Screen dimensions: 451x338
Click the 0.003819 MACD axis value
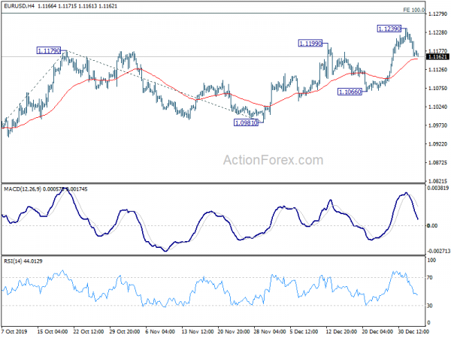tap(438, 189)
